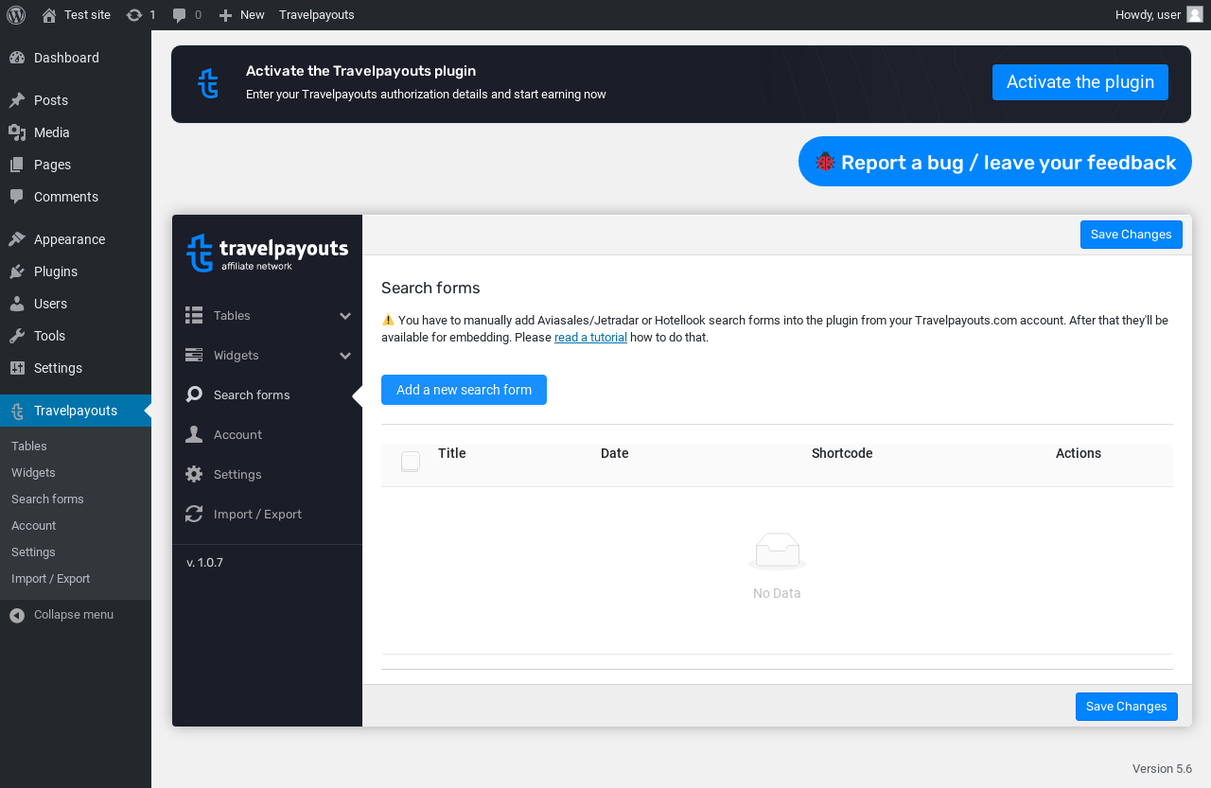Click the Settings gear icon in plugin panel

coord(194,474)
